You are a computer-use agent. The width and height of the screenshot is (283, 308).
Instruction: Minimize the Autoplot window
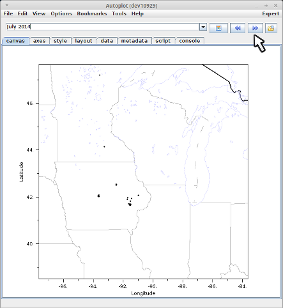257,6
